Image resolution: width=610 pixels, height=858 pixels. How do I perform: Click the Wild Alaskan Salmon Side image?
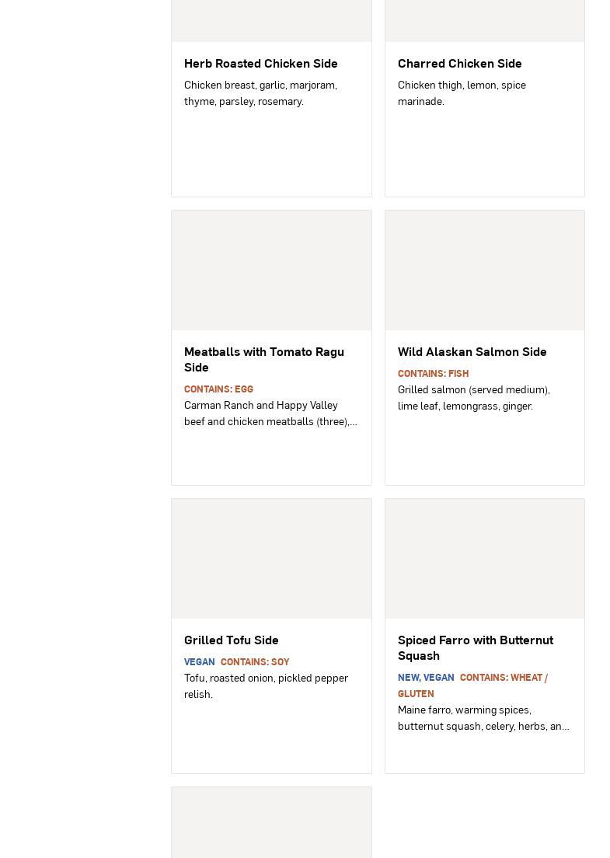484,270
